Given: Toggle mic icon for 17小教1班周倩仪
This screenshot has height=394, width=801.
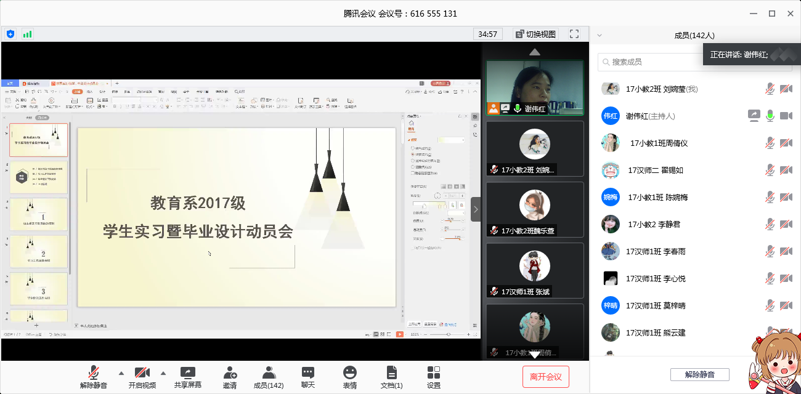Looking at the screenshot, I should point(770,143).
